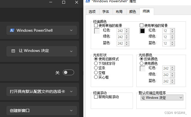Image resolution: width=191 pixels, height=117 pixels.
Task: Increase foreground 绿色 value with up arrow
Action: (127, 36)
